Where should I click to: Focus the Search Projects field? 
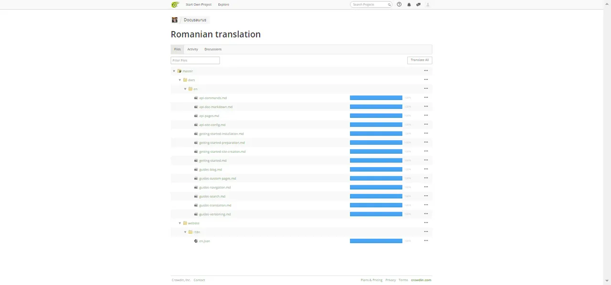pos(371,5)
